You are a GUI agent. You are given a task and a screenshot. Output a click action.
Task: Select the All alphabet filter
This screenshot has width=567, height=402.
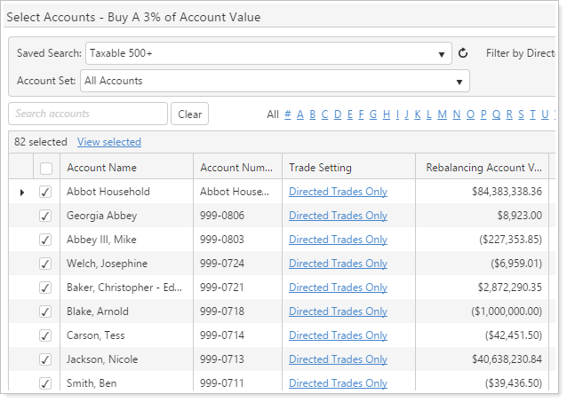[x=273, y=114]
